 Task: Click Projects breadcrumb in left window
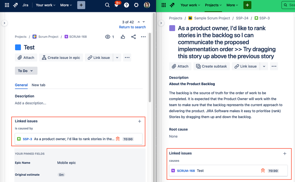tap(21, 37)
